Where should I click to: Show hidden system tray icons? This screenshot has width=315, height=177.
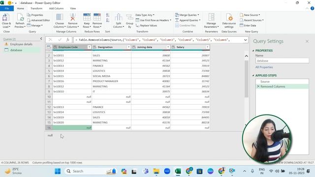click(245, 171)
